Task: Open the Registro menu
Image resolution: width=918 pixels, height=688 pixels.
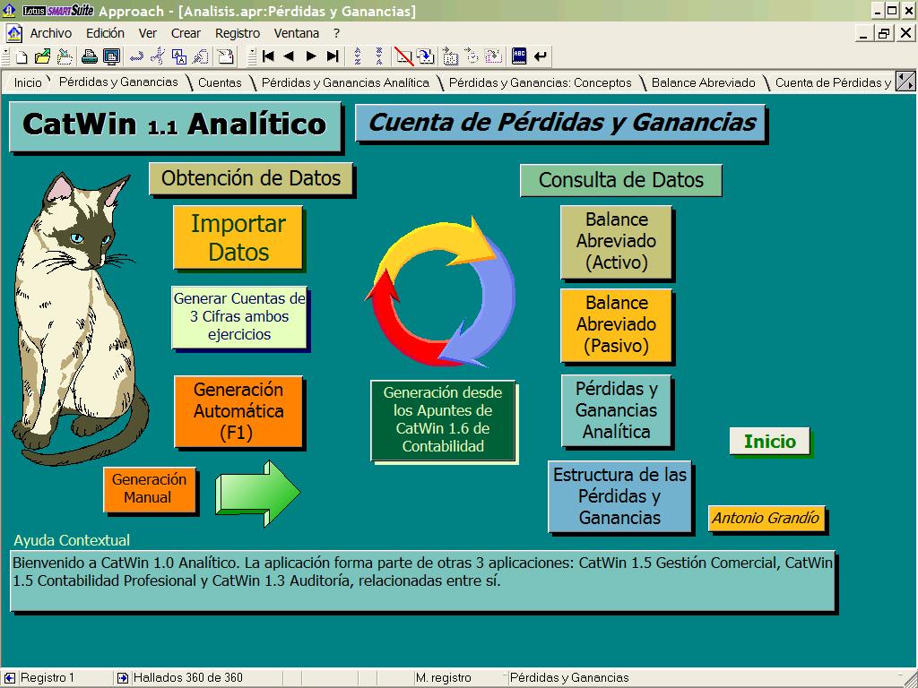Action: [238, 33]
